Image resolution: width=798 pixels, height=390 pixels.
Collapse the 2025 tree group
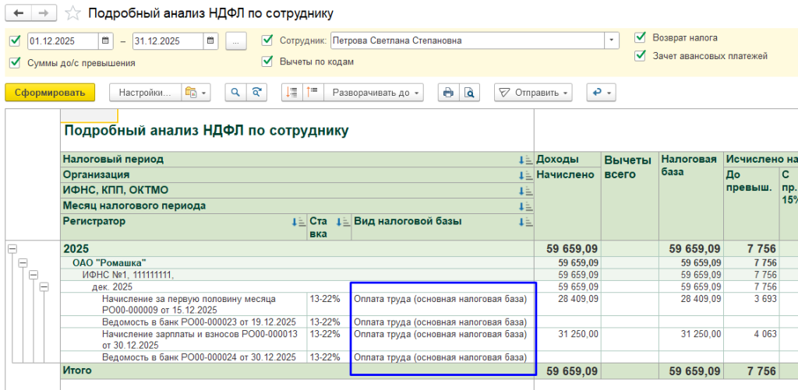tap(12, 248)
